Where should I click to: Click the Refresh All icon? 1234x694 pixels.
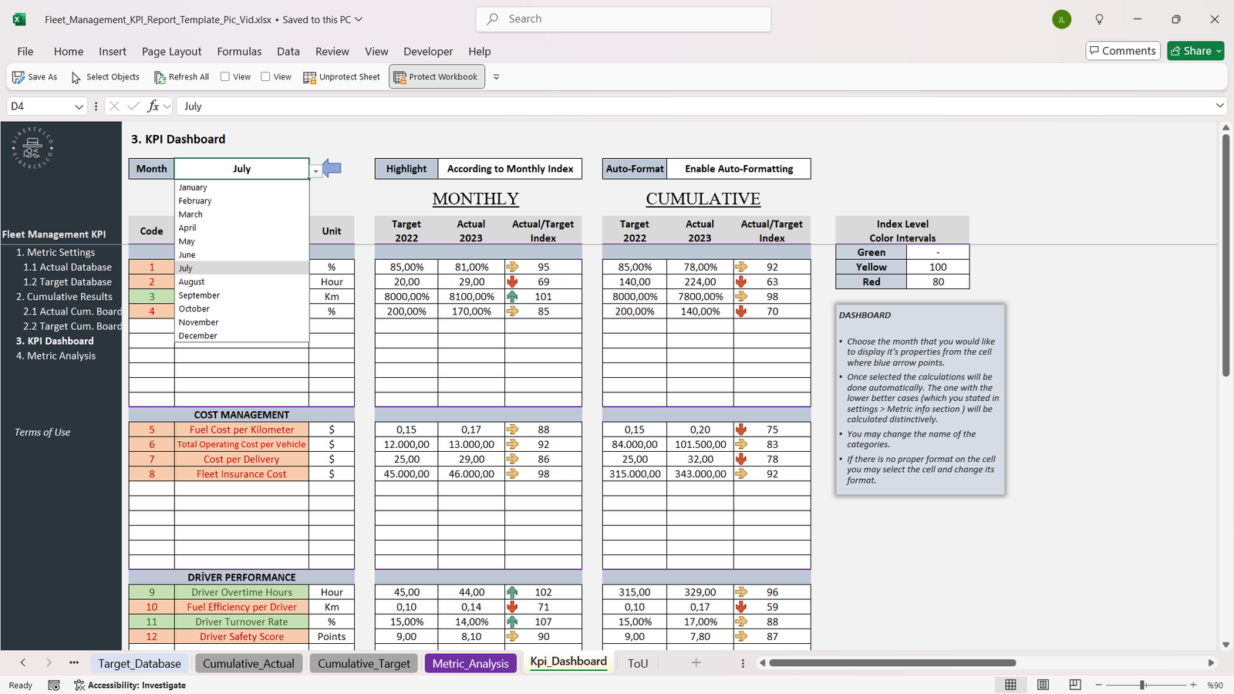point(160,77)
